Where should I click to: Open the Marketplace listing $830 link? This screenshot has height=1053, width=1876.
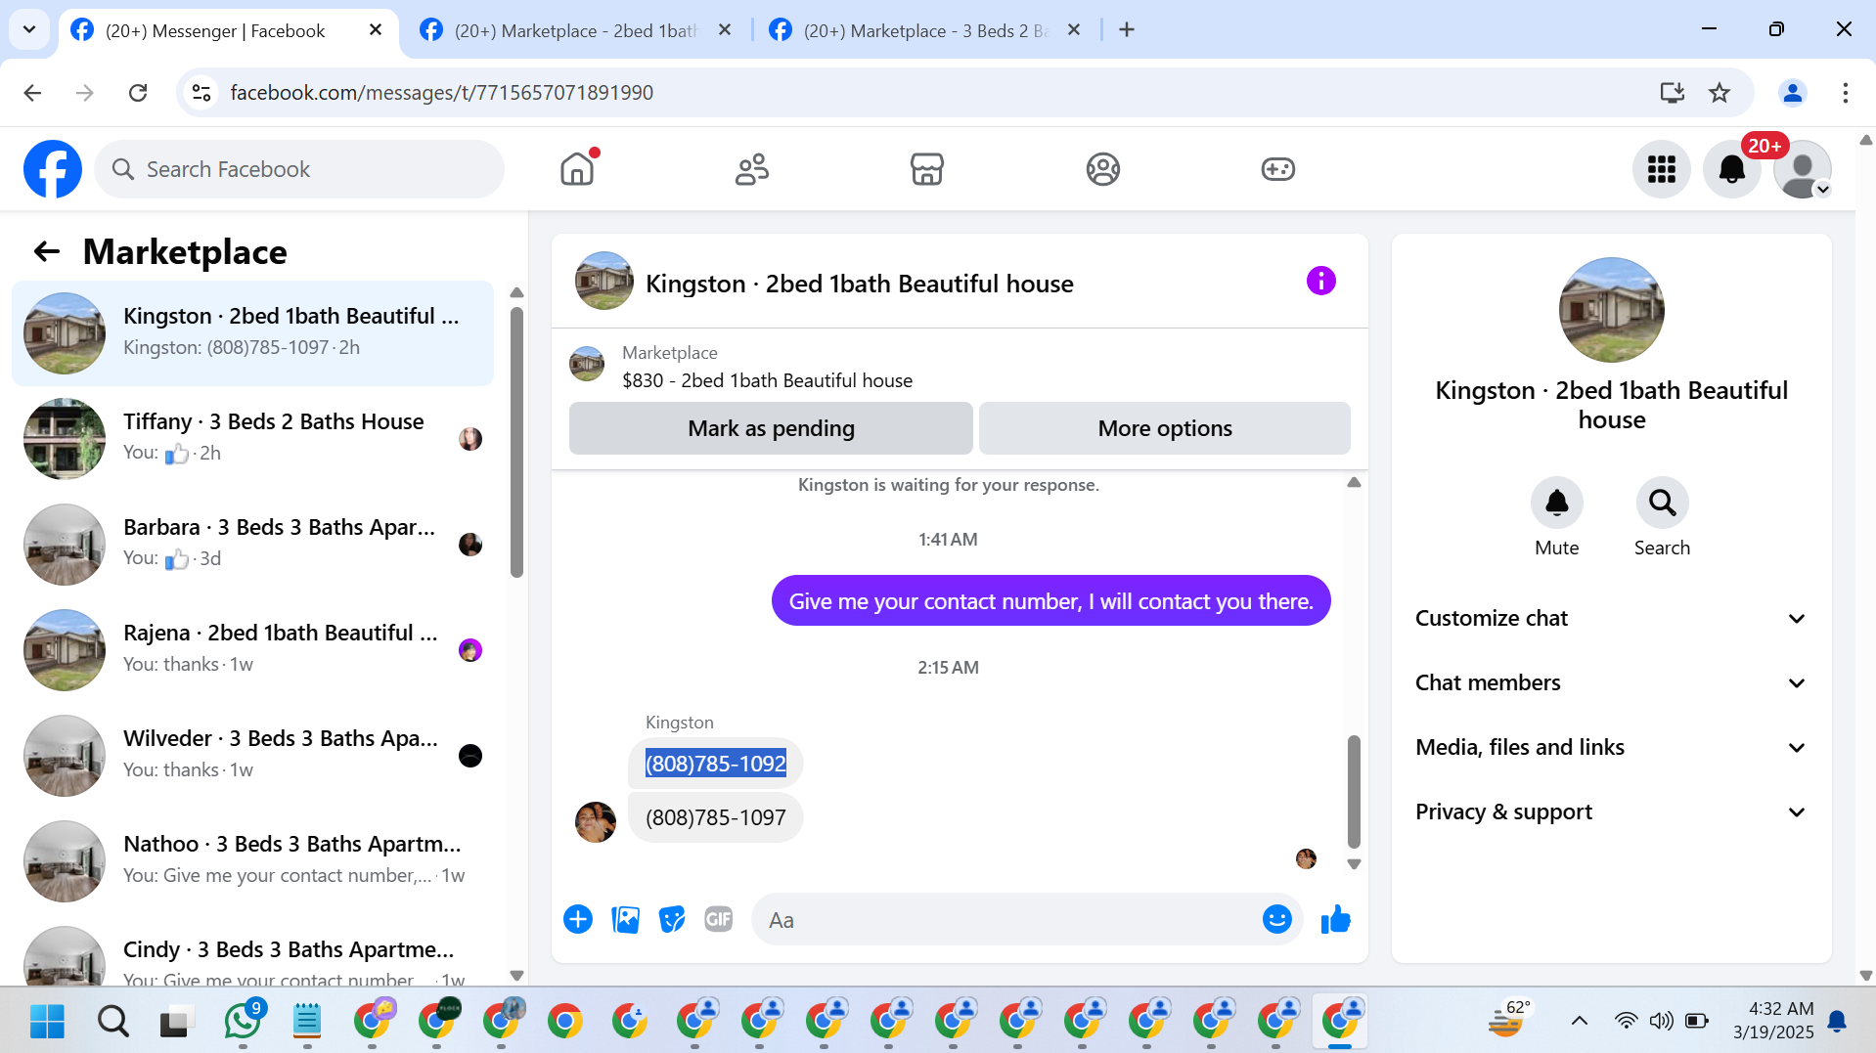[767, 380]
